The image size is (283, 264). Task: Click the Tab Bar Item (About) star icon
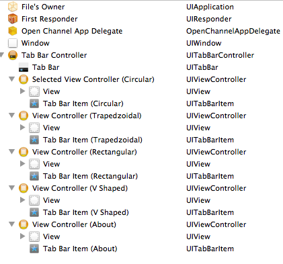(x=34, y=249)
